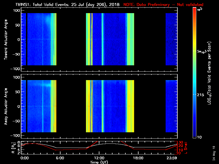Screen dimensions: 219x164
Task: Click the 'LOG10(Total Valid Events per Scan)' label
Action: pyautogui.click(x=209, y=73)
